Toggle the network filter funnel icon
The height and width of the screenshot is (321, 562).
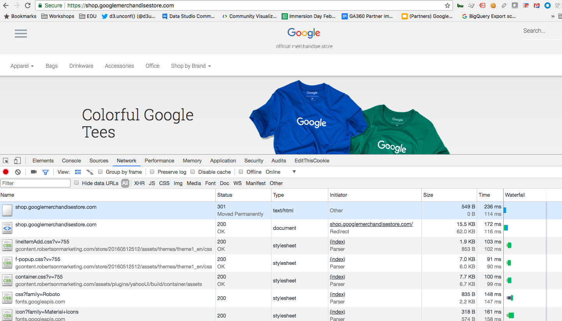point(45,172)
